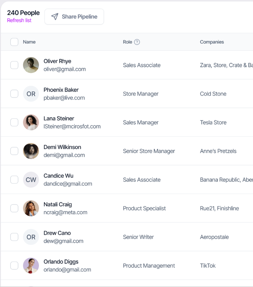This screenshot has height=287, width=253.
Task: Open Demi Wilkinson's name entry
Action: [x=62, y=147]
